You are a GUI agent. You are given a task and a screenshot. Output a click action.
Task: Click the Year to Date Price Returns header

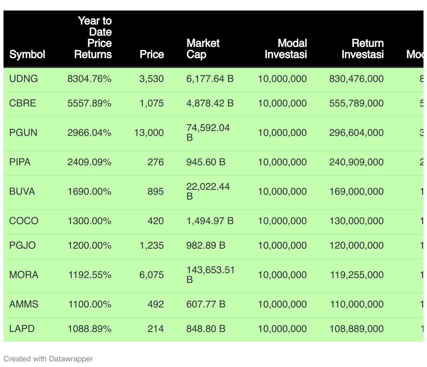pos(93,37)
